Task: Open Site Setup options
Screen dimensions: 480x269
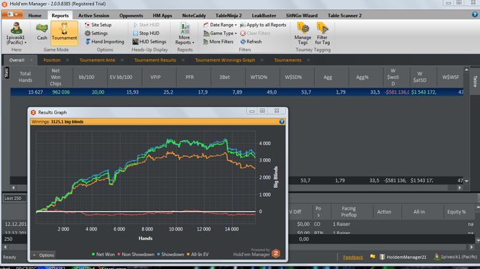Action: [98, 25]
